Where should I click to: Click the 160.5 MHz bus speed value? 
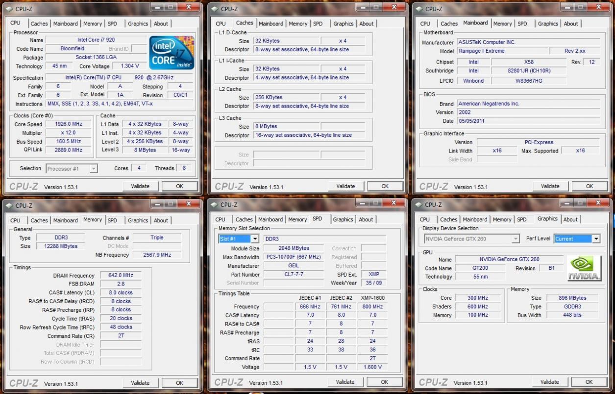68,141
